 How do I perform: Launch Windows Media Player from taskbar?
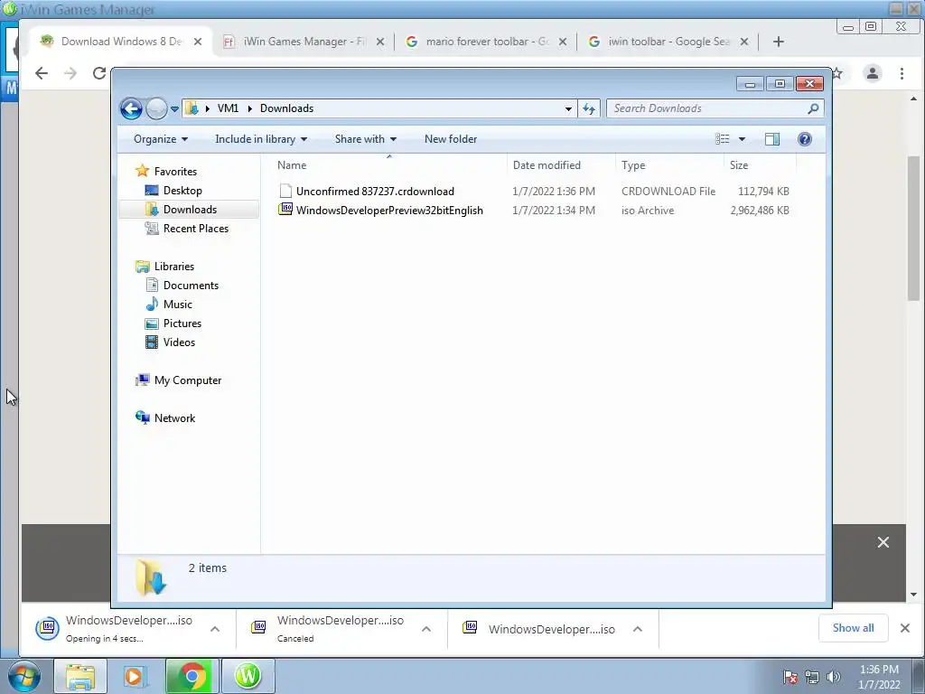135,676
